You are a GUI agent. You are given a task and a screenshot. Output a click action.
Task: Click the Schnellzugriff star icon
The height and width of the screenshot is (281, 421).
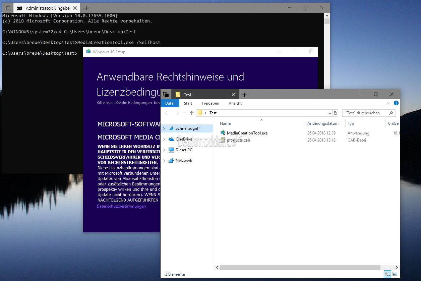click(x=172, y=128)
